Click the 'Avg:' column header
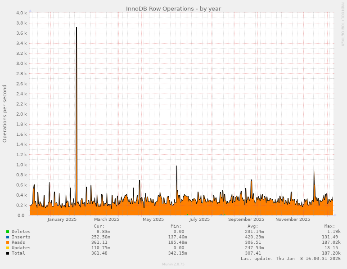Screen dimensions: 347x269 click(x=253, y=226)
